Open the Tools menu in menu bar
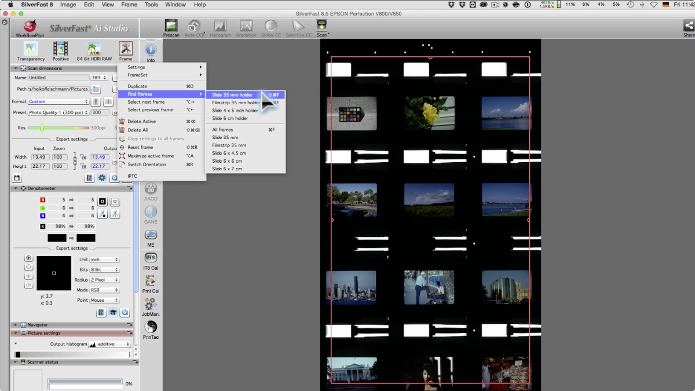 click(x=151, y=5)
